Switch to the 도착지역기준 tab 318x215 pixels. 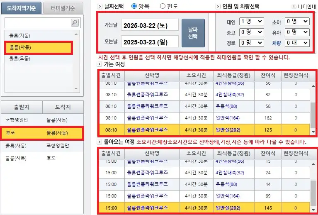click(x=21, y=8)
